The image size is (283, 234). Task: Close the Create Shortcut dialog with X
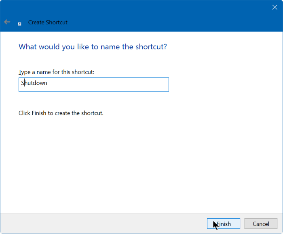[x=275, y=7]
